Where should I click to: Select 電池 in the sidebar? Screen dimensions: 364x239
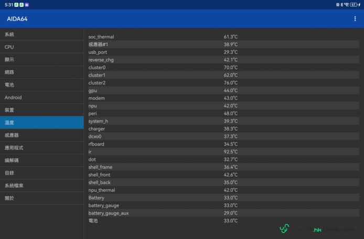point(41,85)
